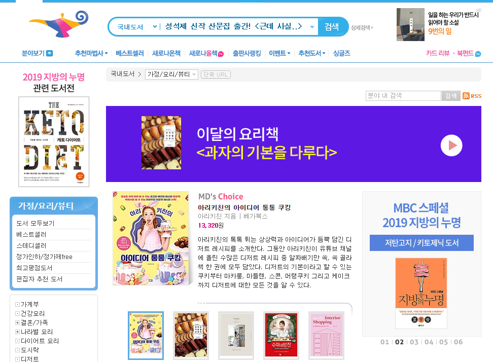Click the 저탄고지/키토제닉 도서 blue button
The width and height of the screenshot is (493, 362).
tap(421, 243)
